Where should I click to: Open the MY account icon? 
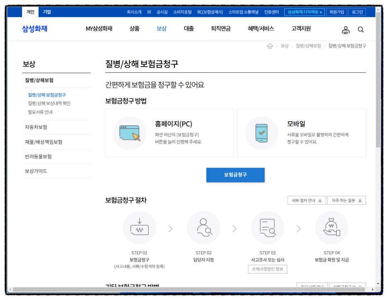point(346,30)
